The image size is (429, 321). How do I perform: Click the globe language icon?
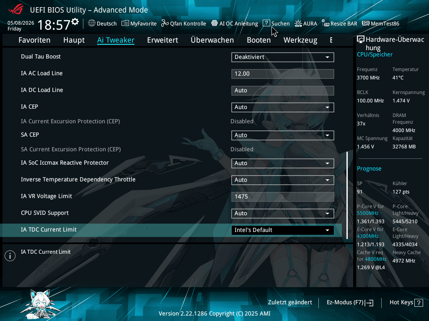92,23
